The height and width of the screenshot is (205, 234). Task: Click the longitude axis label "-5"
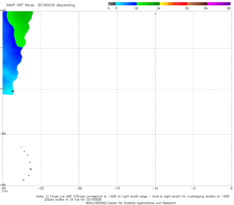pyautogui.click(x=193, y=188)
